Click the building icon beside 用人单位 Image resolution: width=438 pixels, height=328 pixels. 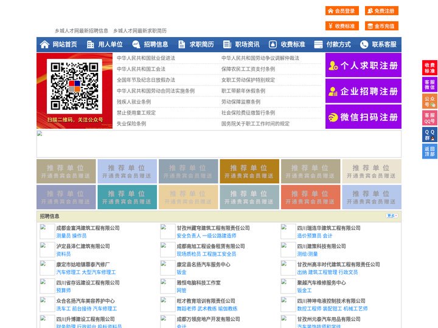point(90,44)
